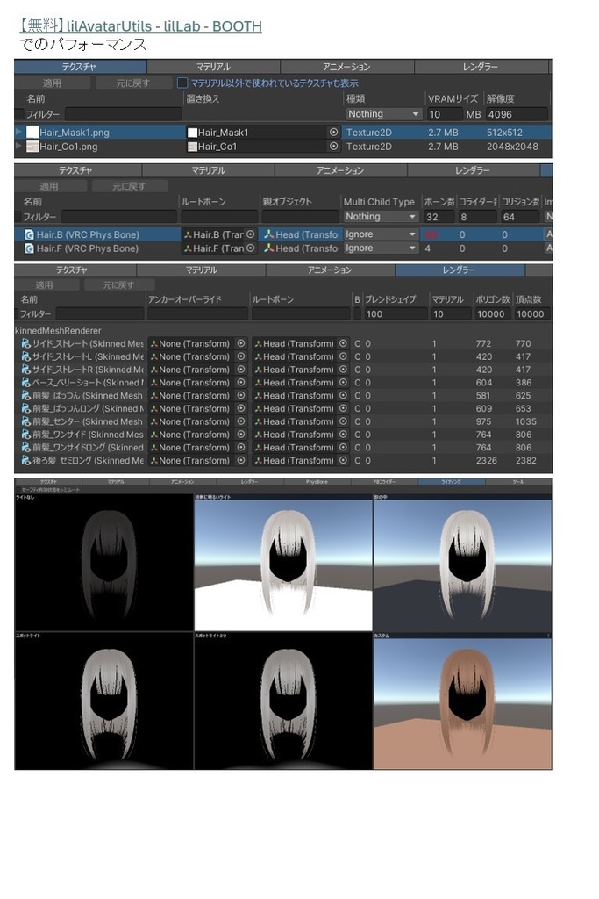The height and width of the screenshot is (899, 599).
Task: Select the PBコライダー tab above the lighting previews
Action: click(383, 482)
